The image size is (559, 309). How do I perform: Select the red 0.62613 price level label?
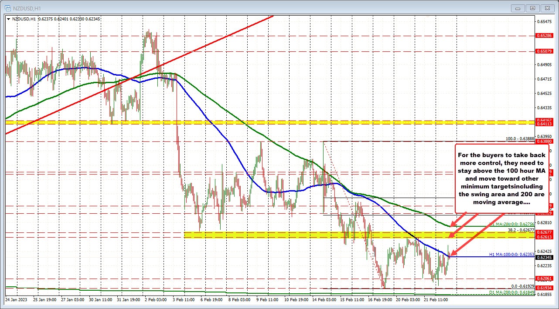[x=544, y=237]
